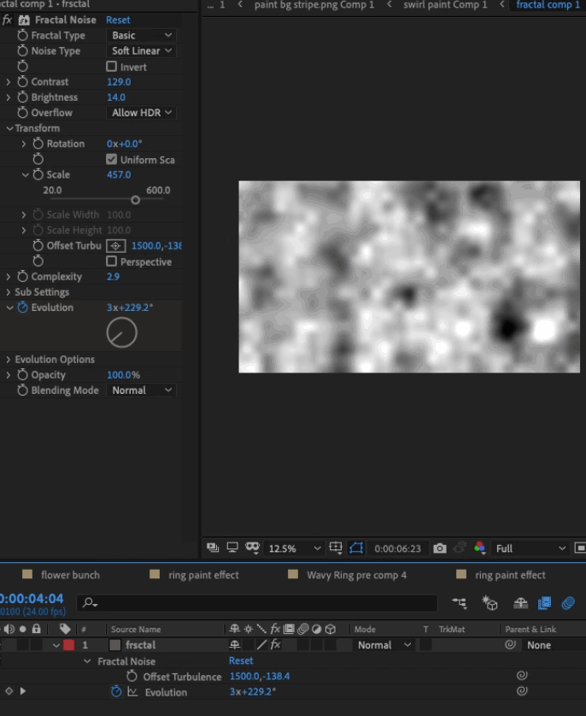Enable the Perspective checkbox
586x716 pixels.
click(x=111, y=261)
